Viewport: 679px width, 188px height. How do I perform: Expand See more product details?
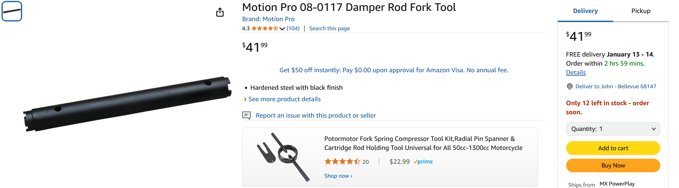284,99
